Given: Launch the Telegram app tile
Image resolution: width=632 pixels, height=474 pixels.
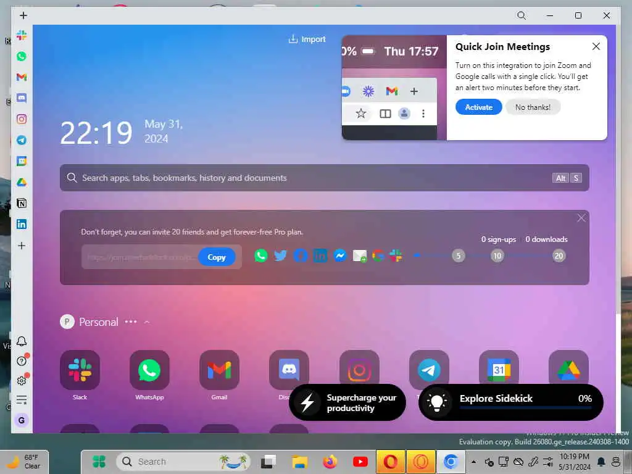Looking at the screenshot, I should [429, 368].
